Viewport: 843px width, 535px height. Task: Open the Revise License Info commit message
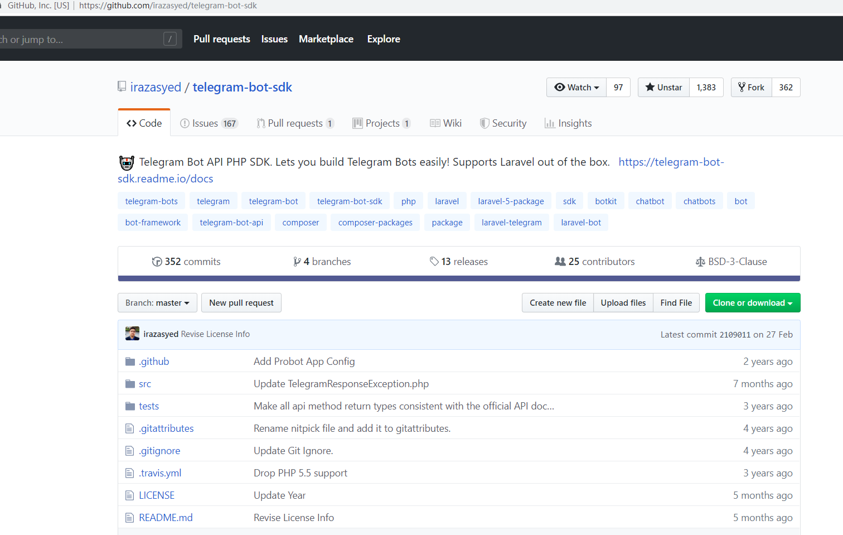215,334
